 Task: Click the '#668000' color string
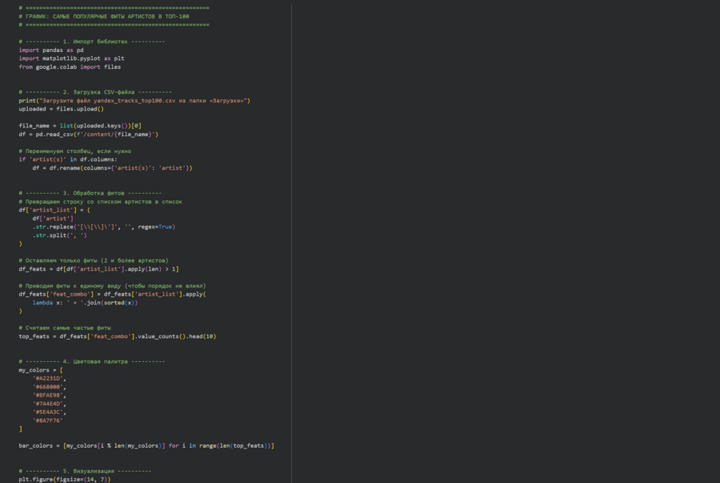[48, 387]
